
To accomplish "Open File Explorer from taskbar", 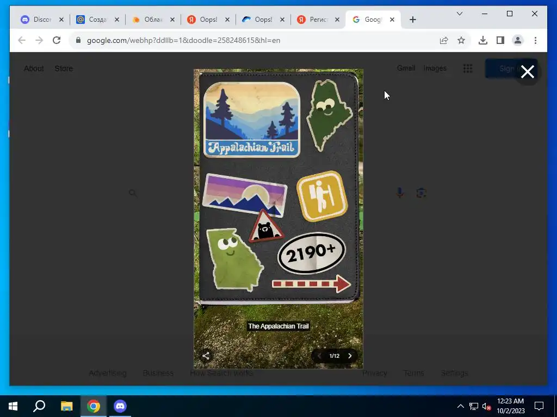I will pos(66,406).
